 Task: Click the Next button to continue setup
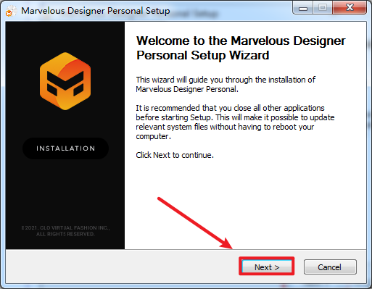click(267, 267)
